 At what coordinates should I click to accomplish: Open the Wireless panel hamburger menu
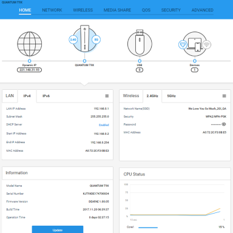coord(225,96)
